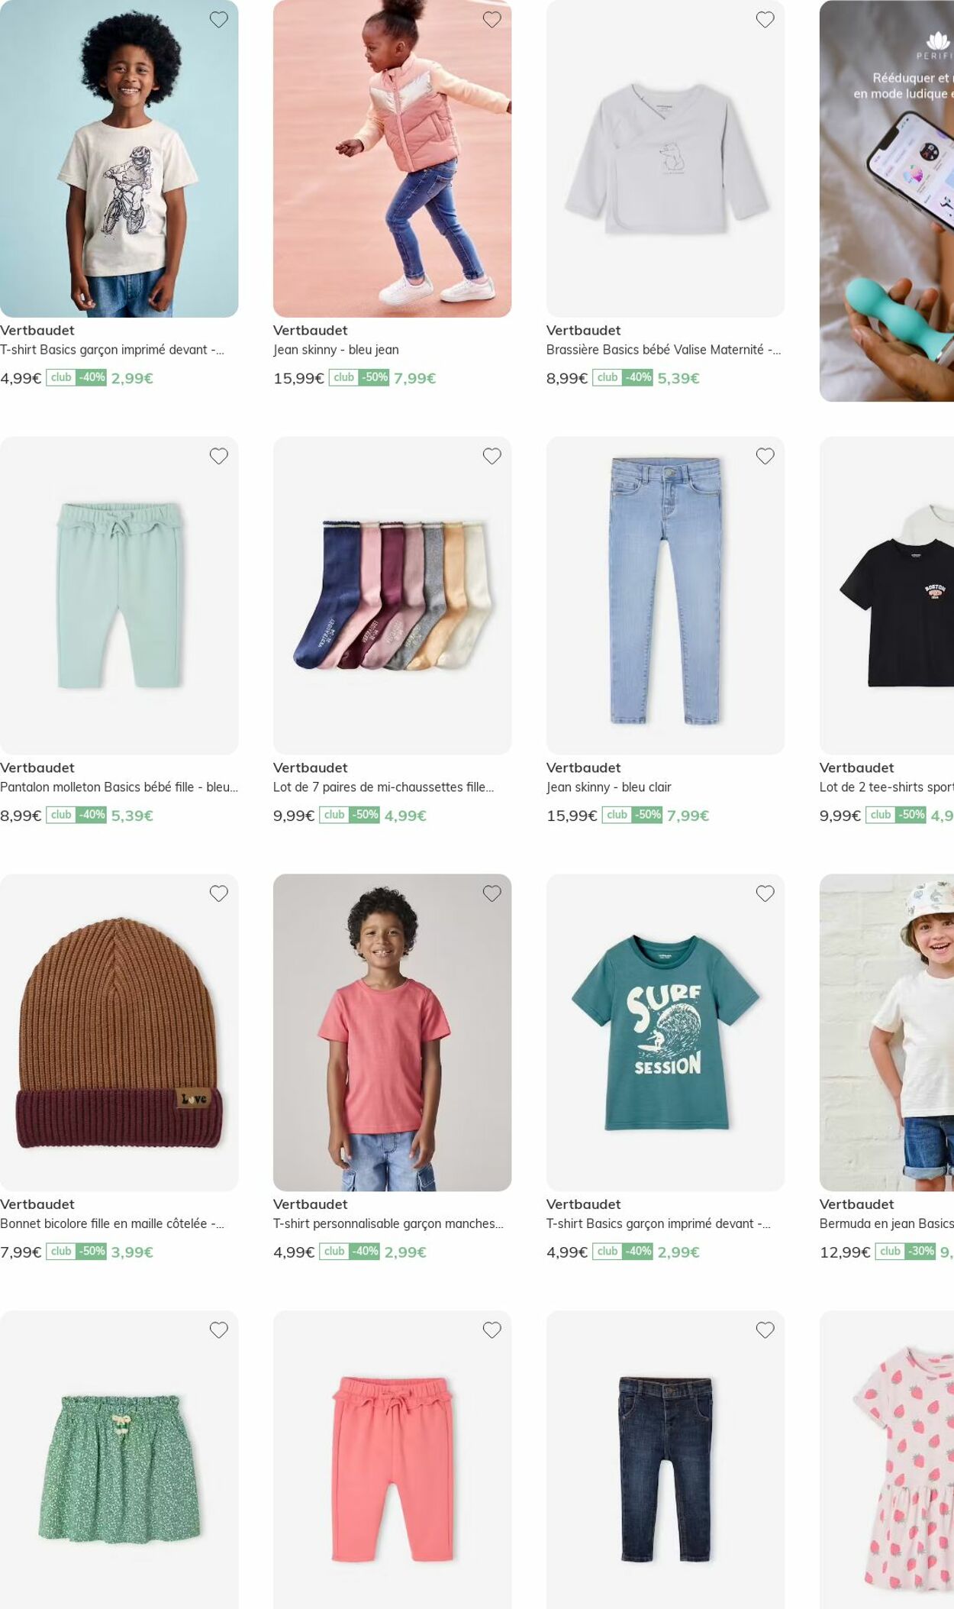Heart the Brassière Basics bébé Valise Maternité
This screenshot has width=954, height=1609.
765,20
